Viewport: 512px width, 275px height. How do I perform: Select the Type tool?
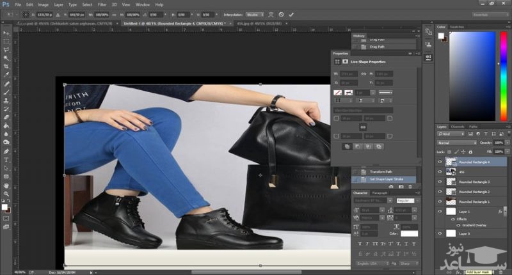(6, 159)
